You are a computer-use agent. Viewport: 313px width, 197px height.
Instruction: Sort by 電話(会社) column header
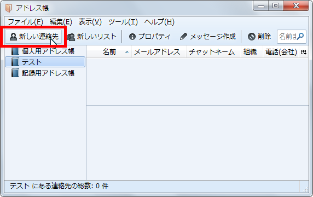pos(281,52)
